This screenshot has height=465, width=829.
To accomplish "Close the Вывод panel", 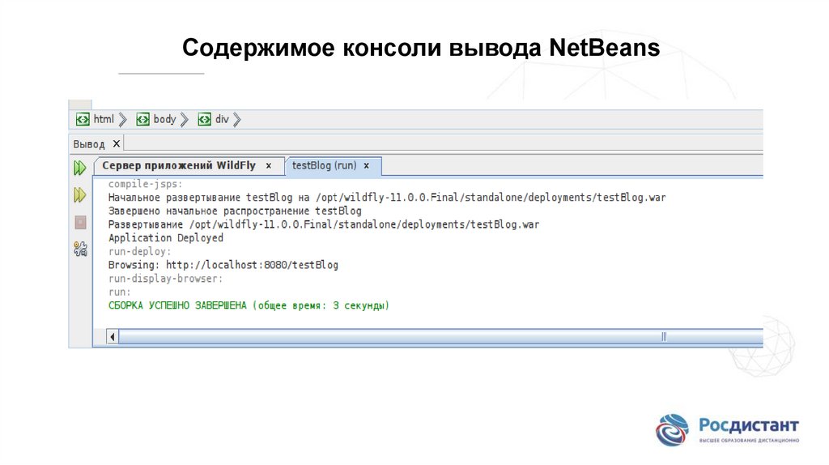I will coord(117,143).
